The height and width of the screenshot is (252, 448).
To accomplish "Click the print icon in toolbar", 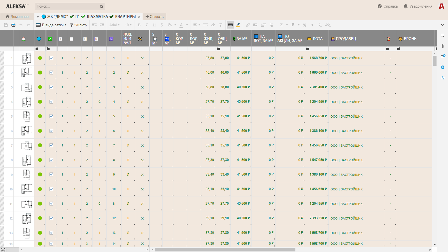I will (x=13, y=25).
